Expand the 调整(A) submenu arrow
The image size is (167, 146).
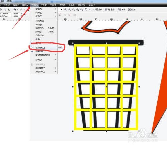point(56,9)
